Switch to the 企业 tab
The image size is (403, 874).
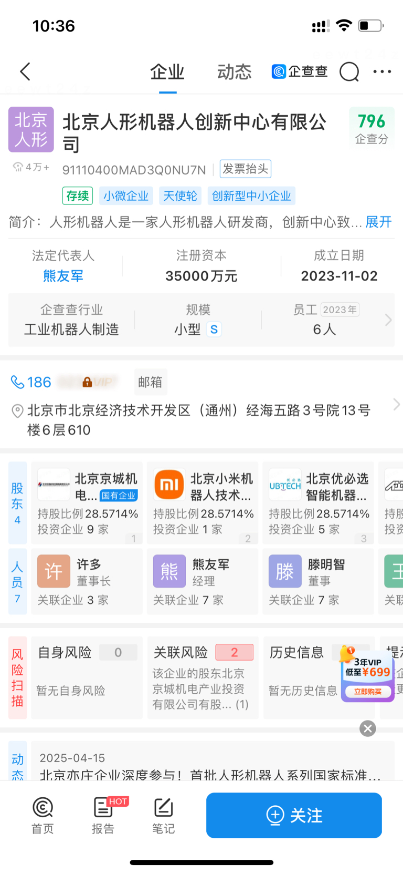click(167, 71)
